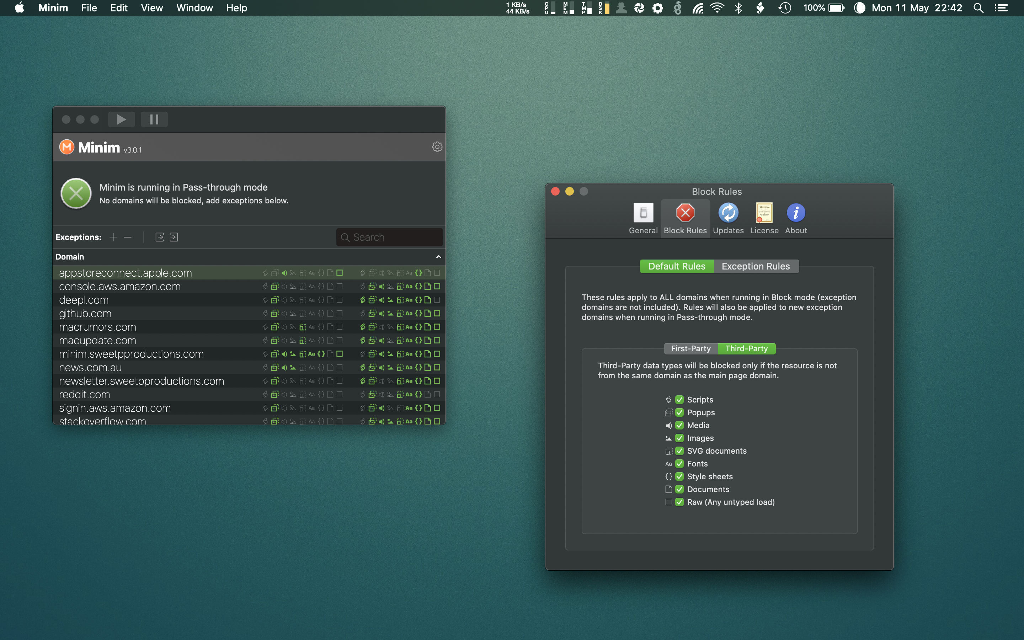
Task: Select console.aws.amazon.com row
Action: [249, 286]
